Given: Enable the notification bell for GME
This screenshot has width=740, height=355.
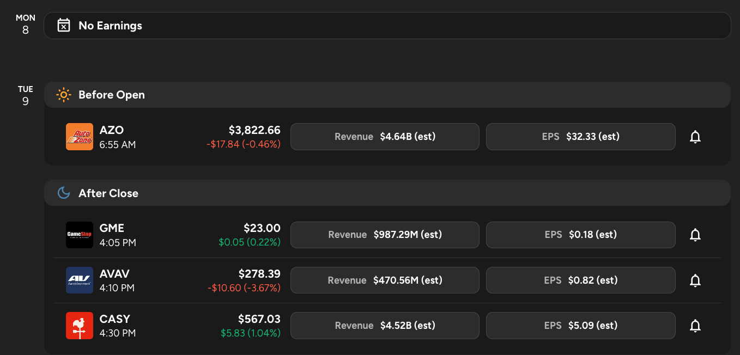Looking at the screenshot, I should point(695,235).
